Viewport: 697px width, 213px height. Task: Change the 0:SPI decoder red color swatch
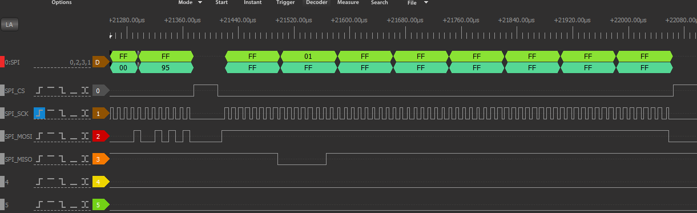point(2,62)
